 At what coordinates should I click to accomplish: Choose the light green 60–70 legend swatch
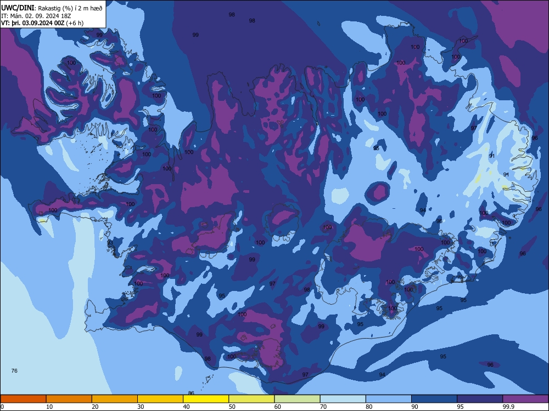click(297, 399)
